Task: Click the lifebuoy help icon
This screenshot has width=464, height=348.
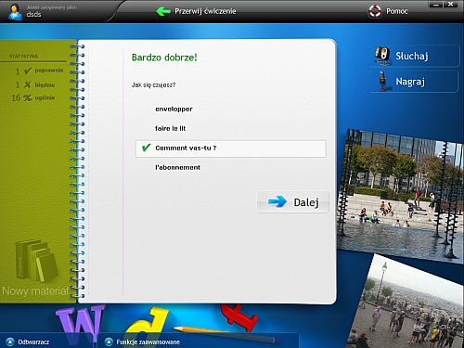Action: (375, 11)
